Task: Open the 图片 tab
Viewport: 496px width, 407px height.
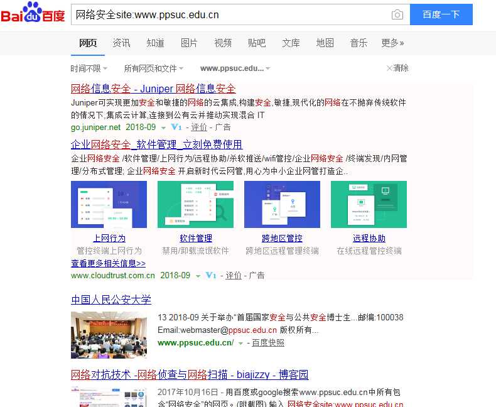Action: 189,43
